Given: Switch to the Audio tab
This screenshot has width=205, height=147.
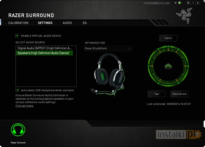Looking at the screenshot, I should click(x=67, y=23).
